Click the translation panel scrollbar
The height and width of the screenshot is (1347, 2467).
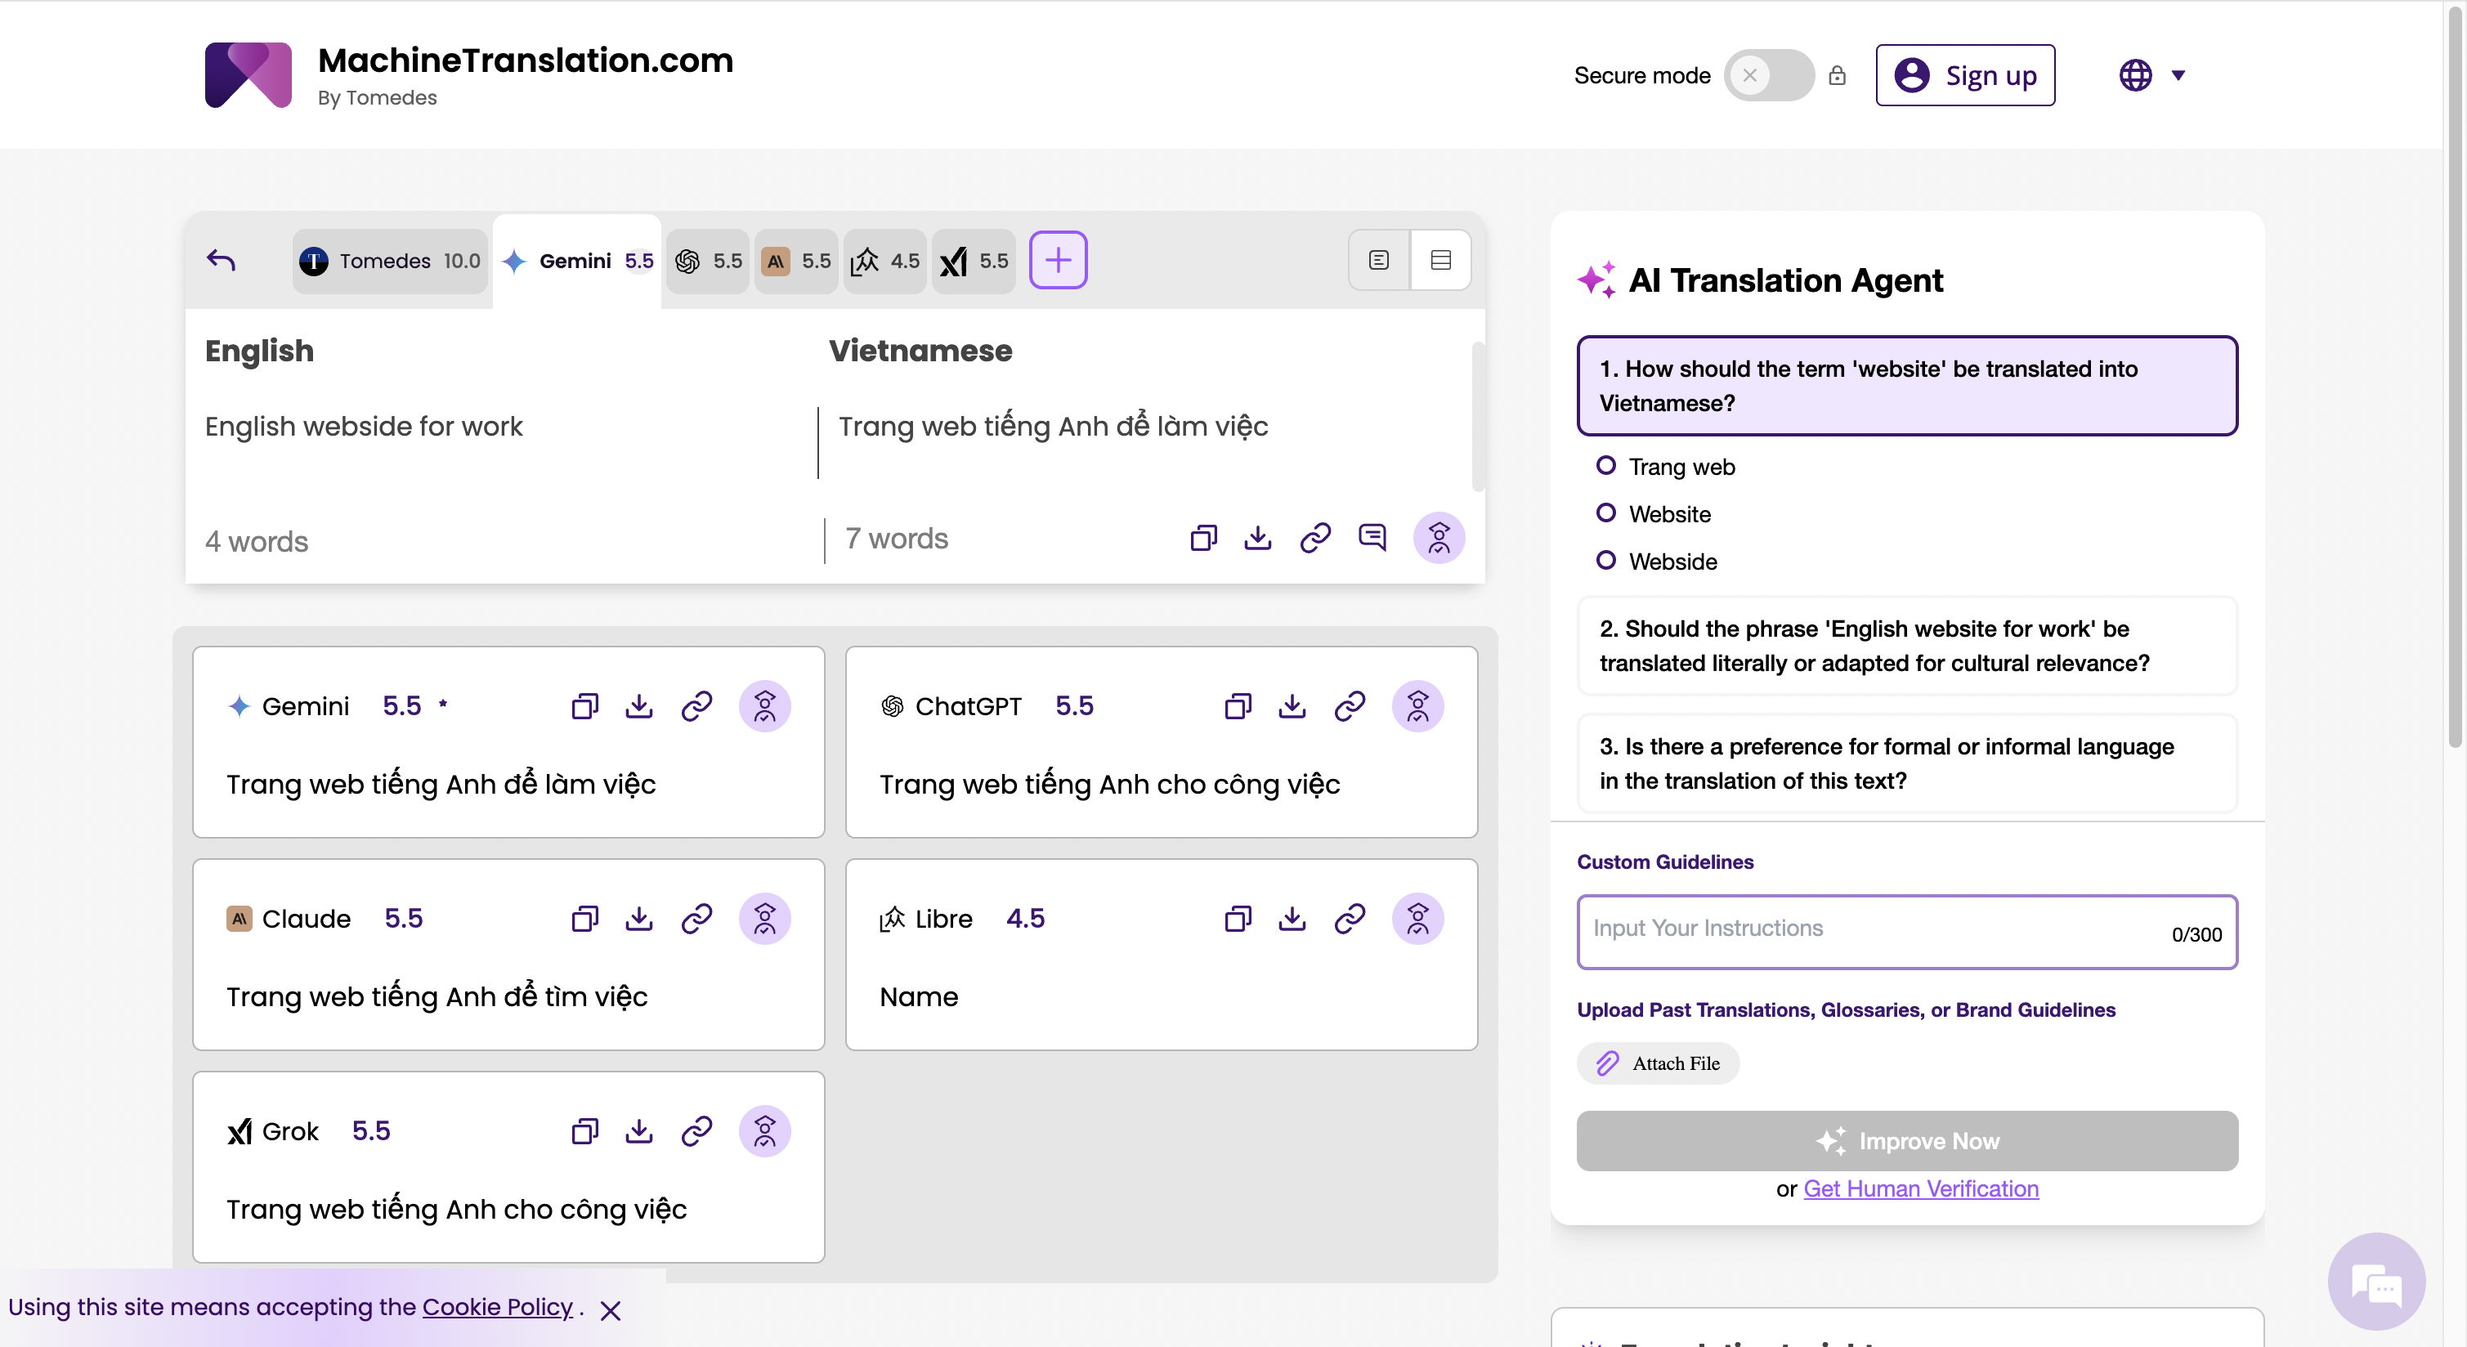[1478, 418]
